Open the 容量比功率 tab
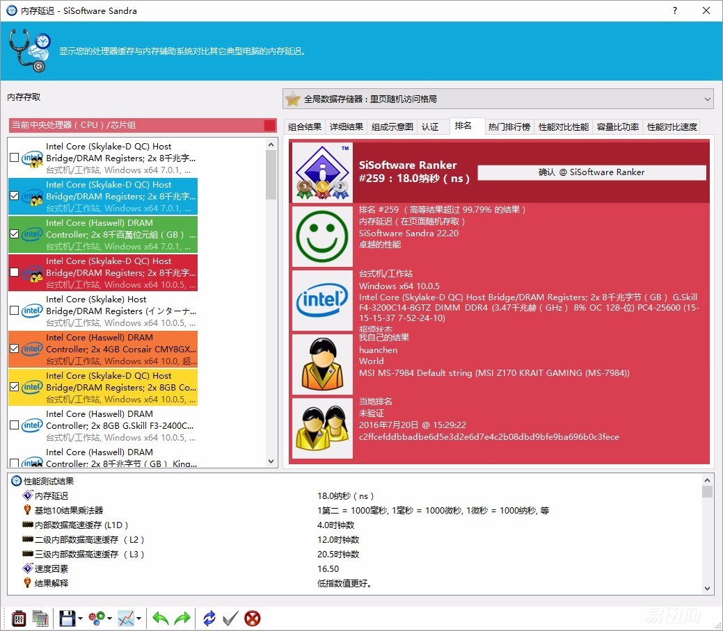The image size is (723, 631). click(617, 126)
